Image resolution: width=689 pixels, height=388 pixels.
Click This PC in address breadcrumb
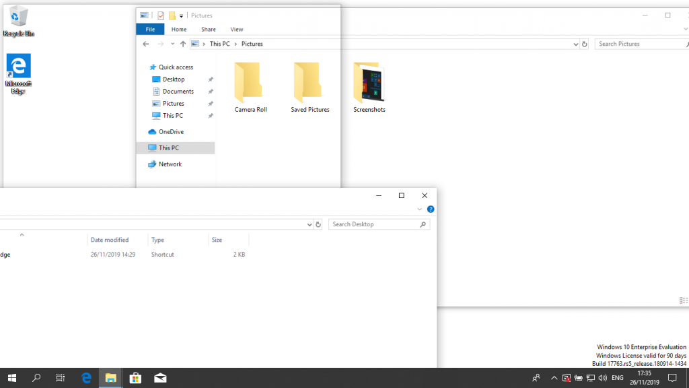tap(220, 44)
